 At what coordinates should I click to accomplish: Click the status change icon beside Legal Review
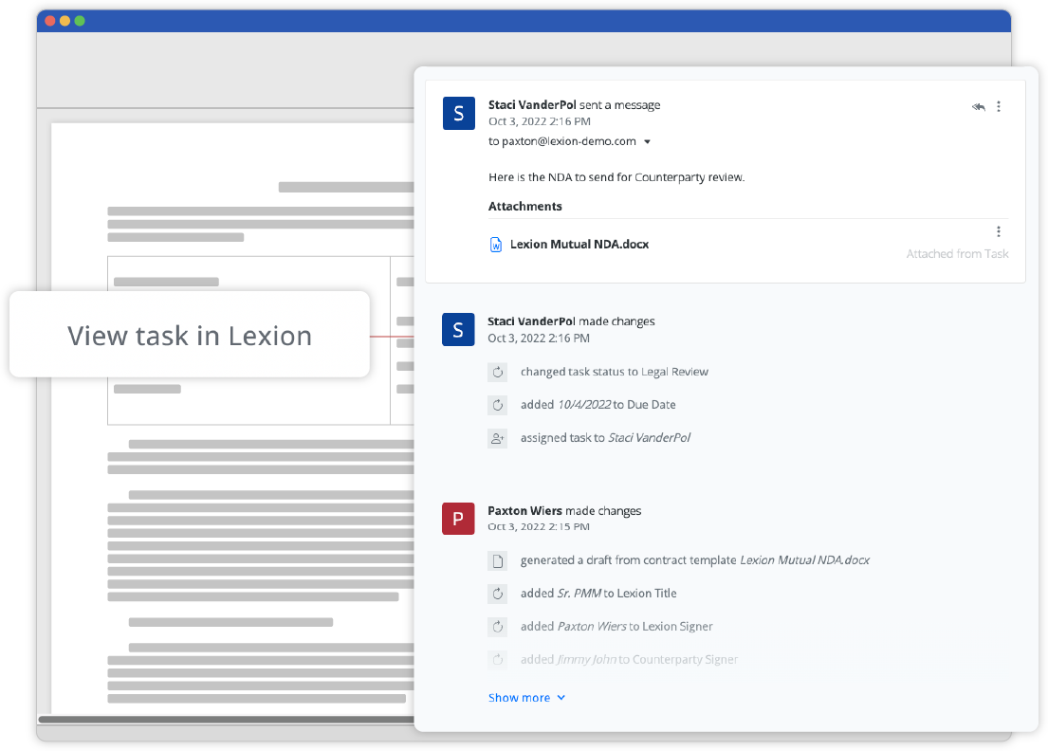[498, 372]
